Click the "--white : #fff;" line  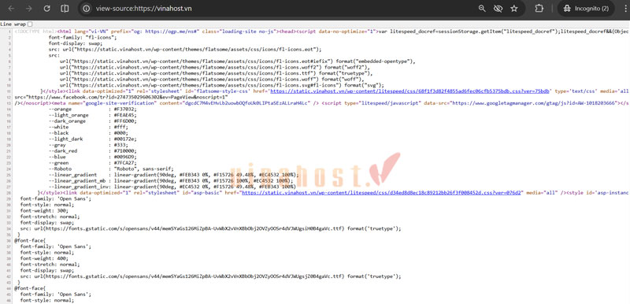click(x=88, y=127)
